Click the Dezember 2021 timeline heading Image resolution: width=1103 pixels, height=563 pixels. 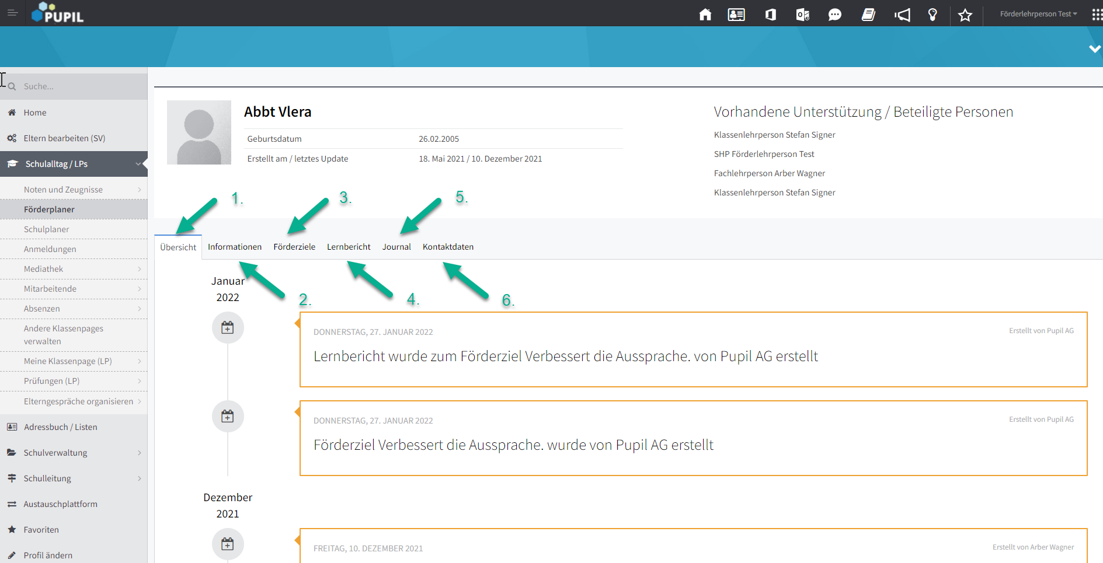[228, 506]
